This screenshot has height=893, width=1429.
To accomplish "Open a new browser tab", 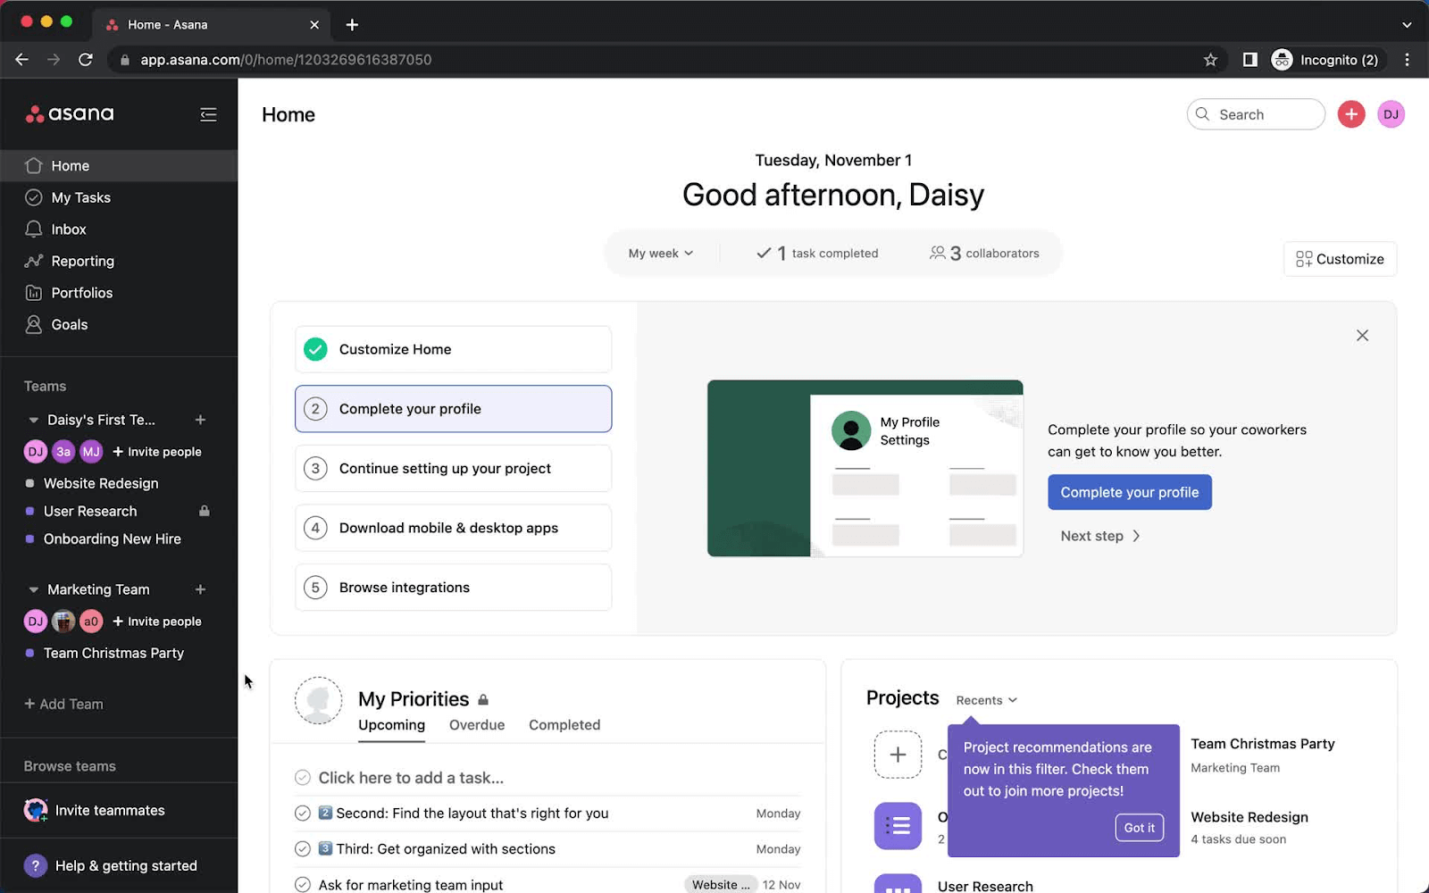I will tap(352, 25).
